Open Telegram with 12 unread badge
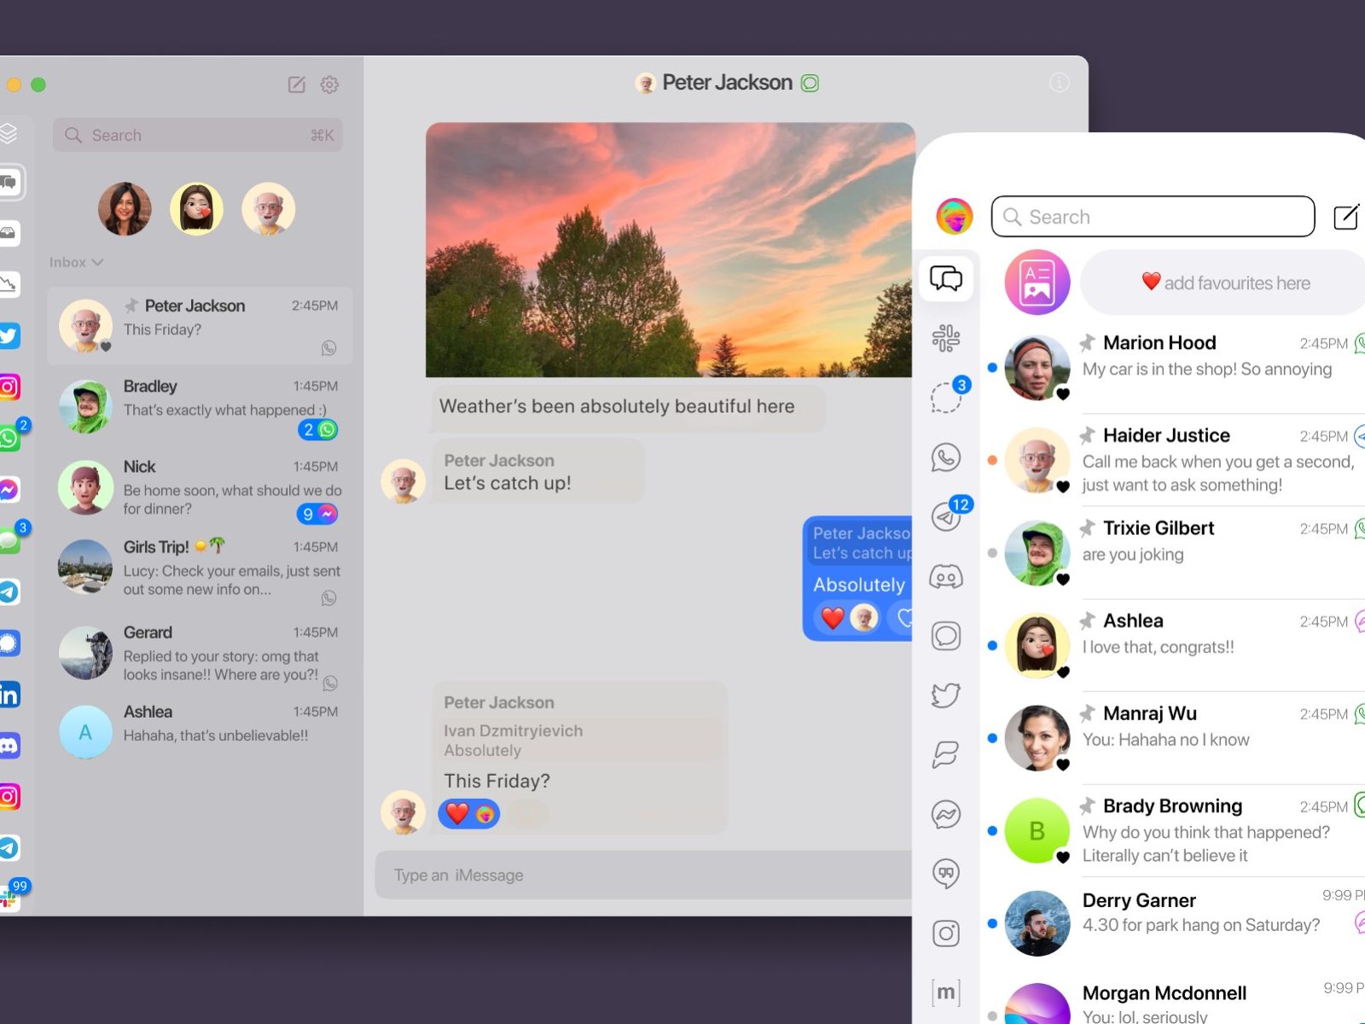 [945, 517]
